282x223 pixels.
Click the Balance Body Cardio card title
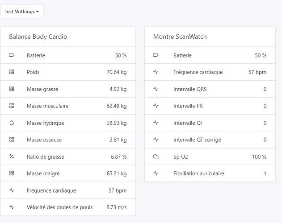38,37
